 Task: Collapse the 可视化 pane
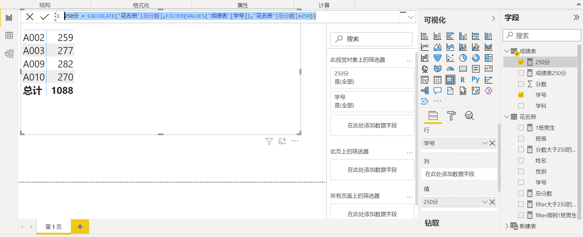point(493,19)
